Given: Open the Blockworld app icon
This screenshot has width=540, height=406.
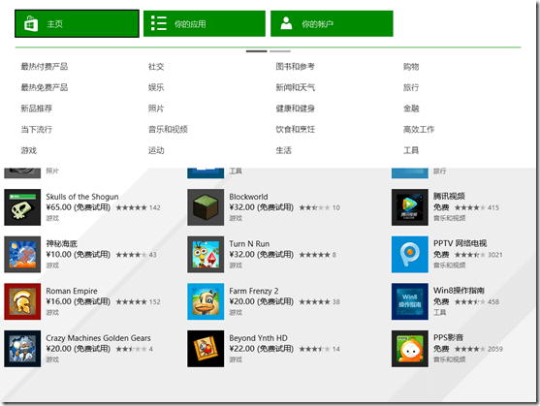Looking at the screenshot, I should (206, 207).
